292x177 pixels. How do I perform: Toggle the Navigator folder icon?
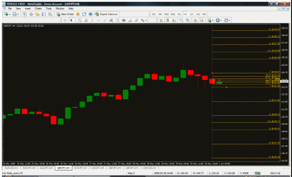37,14
